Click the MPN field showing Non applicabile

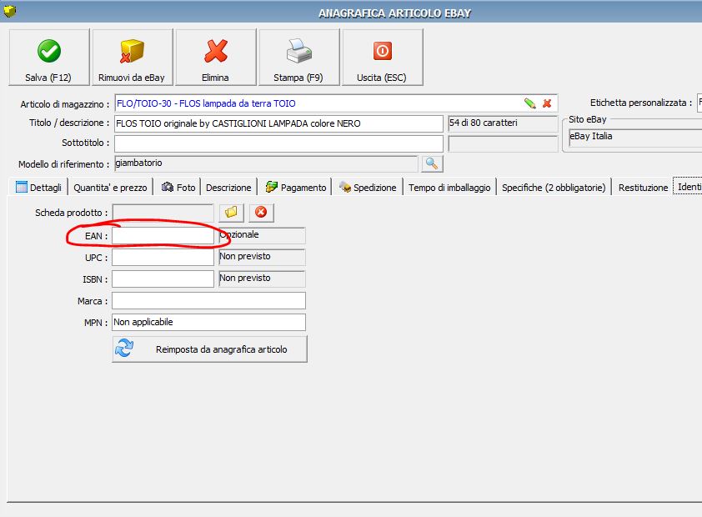208,322
